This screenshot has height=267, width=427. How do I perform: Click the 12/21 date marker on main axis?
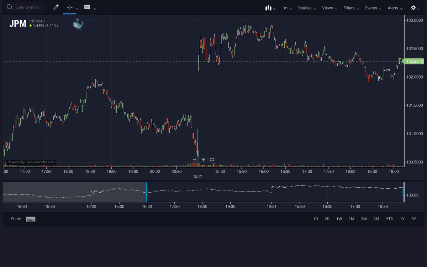(198, 176)
